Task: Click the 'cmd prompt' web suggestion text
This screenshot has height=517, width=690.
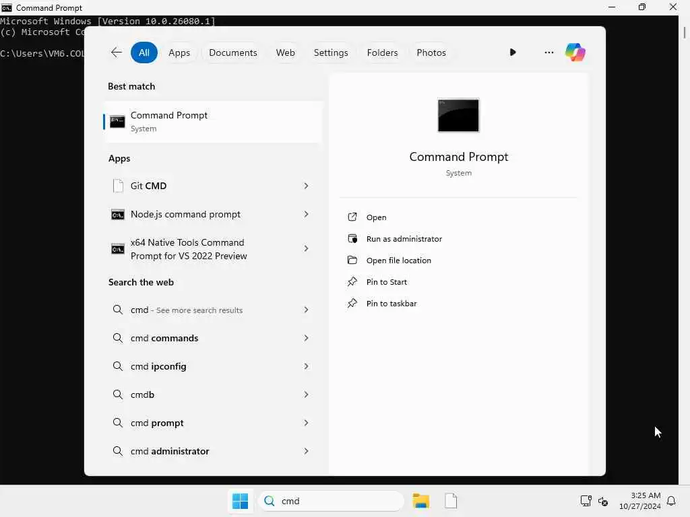Action: coord(156,423)
